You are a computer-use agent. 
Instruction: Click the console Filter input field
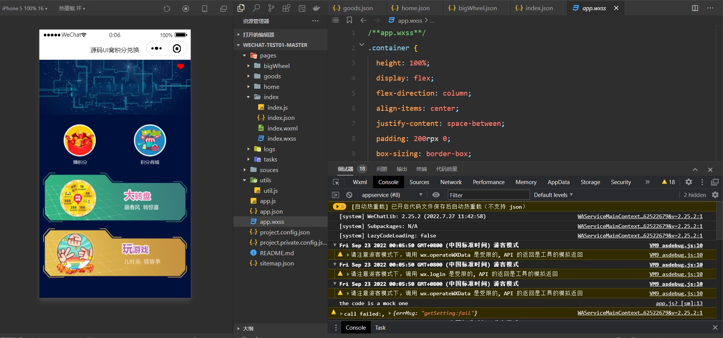pyautogui.click(x=488, y=195)
